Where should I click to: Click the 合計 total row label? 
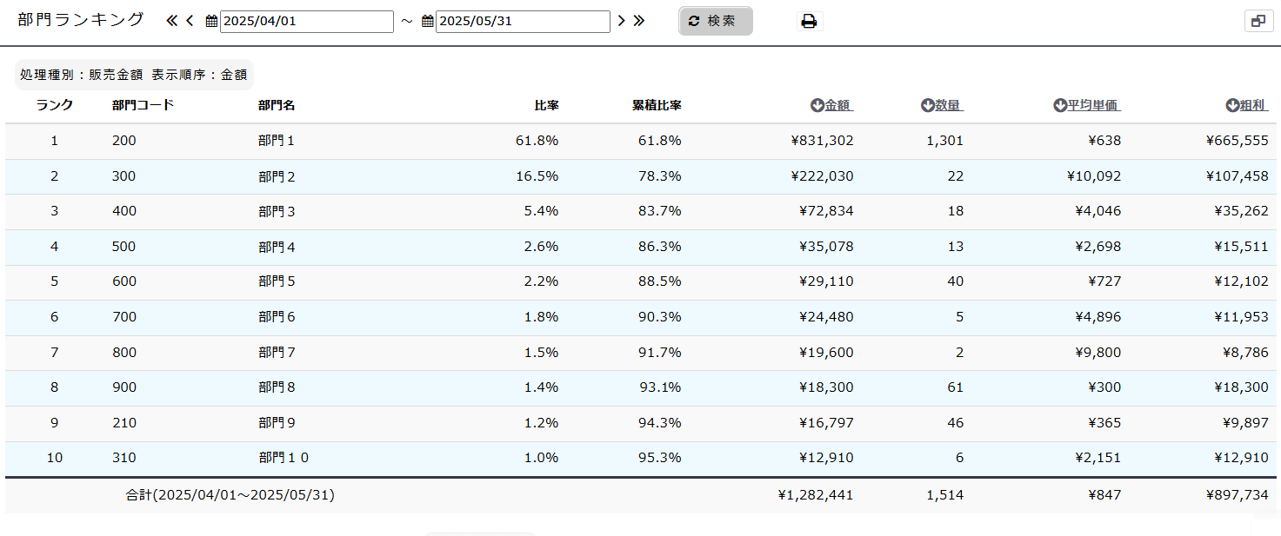coord(230,495)
